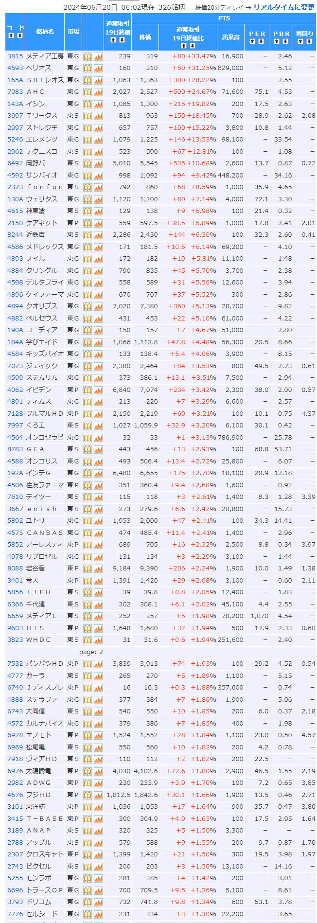Open book icon for イビデン row
Viewport: 317px width, 923px height.
coord(88,390)
